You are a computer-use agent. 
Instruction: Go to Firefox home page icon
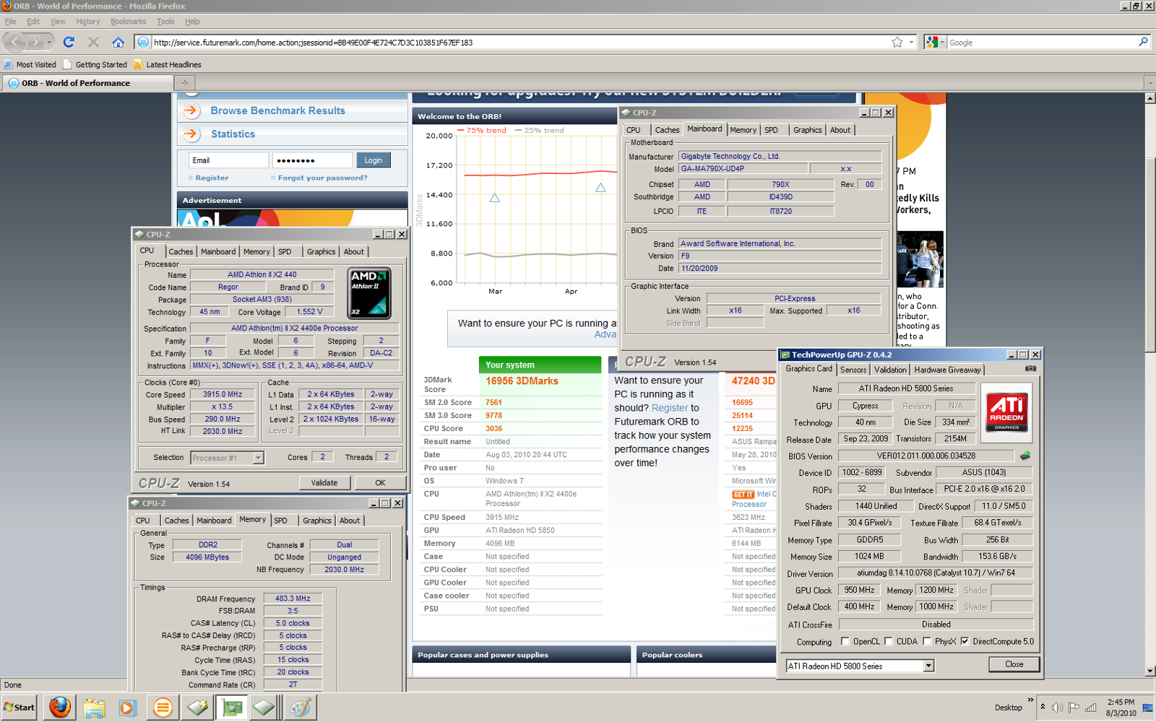(x=118, y=42)
